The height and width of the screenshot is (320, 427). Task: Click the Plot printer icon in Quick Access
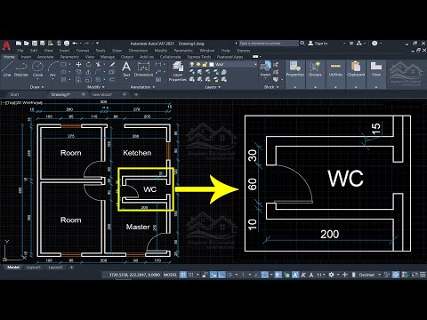[x=67, y=44]
